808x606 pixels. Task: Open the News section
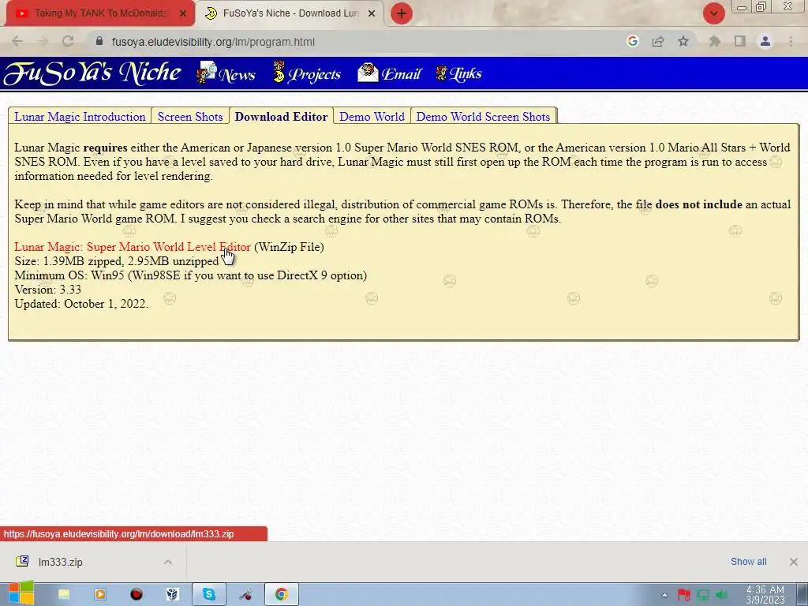point(226,73)
